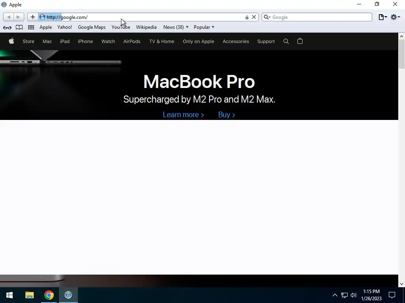
Task: Expand the Popular bookmarks folder
Action: pos(204,27)
